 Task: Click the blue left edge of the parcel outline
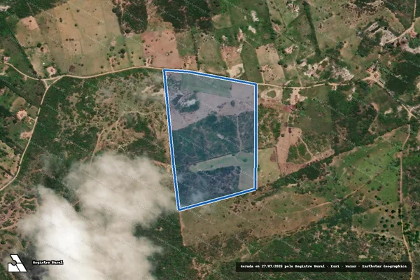coord(171,139)
